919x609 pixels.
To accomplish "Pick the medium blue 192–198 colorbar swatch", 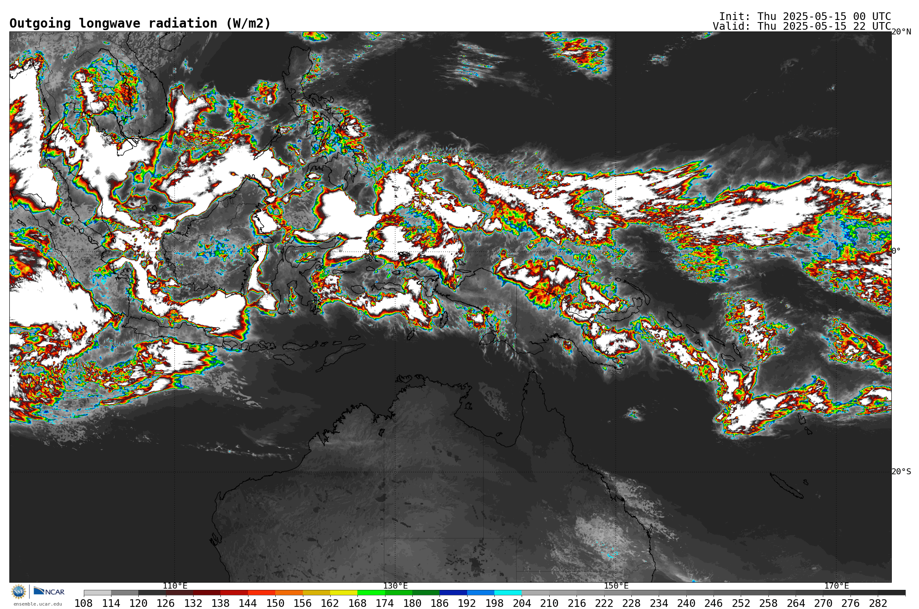I will pyautogui.click(x=481, y=592).
